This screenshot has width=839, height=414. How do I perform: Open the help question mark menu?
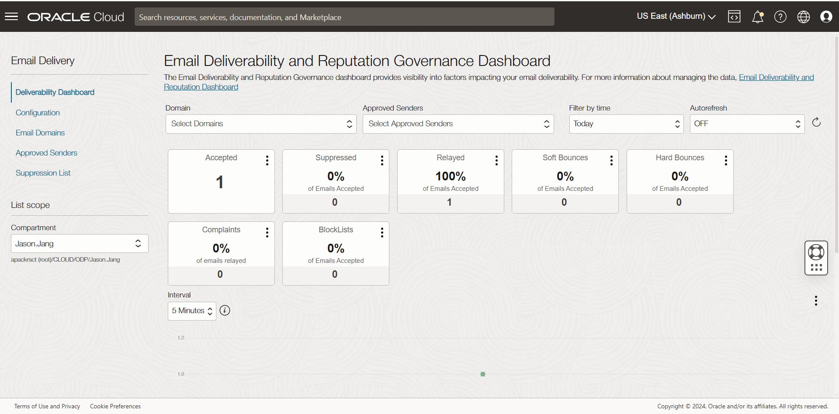(x=780, y=17)
